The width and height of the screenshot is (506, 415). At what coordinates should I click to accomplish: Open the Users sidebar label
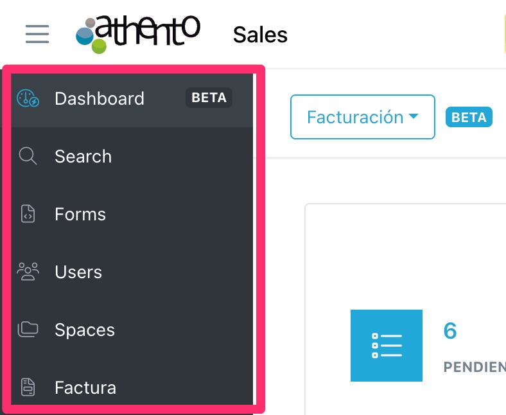click(78, 272)
